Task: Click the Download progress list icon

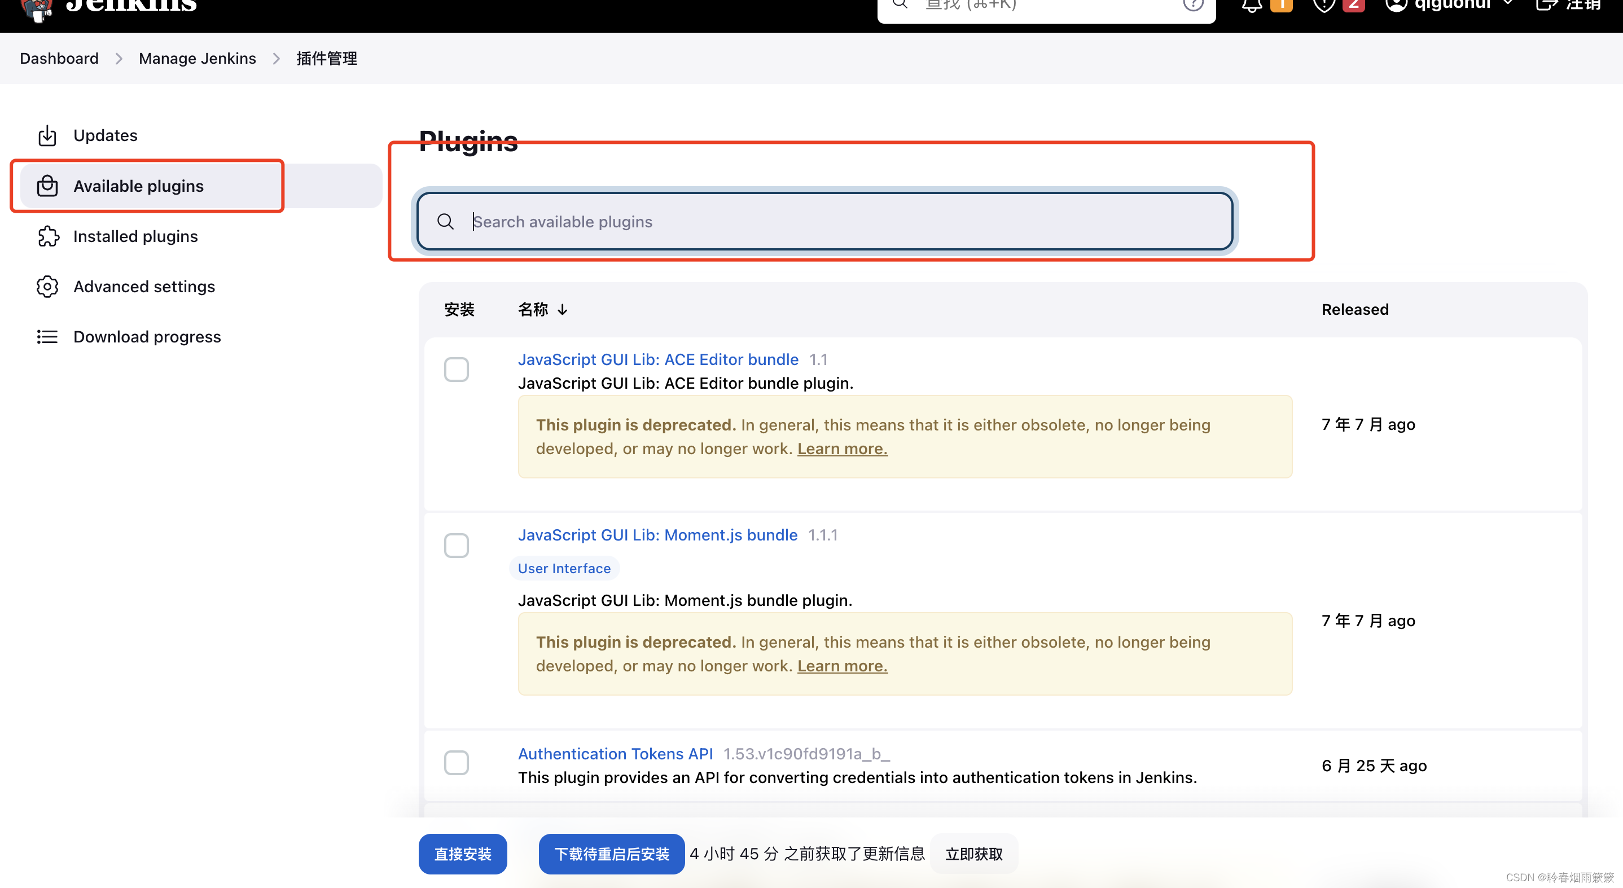Action: (x=47, y=337)
